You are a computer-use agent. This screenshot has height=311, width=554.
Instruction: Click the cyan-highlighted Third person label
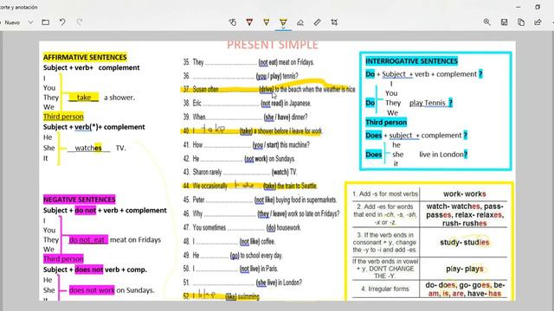pyautogui.click(x=386, y=123)
